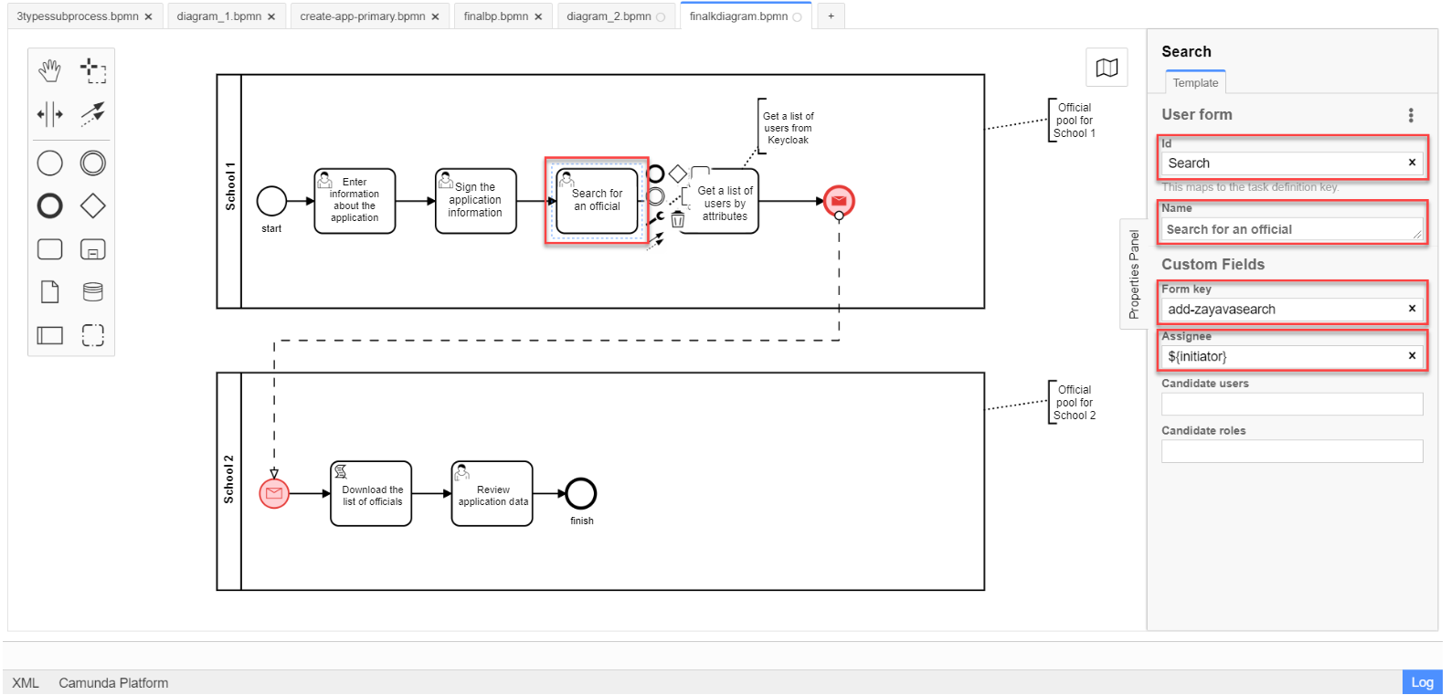Select 'Search for an official' task
Viewport: 1451px width, 695px height.
point(597,201)
